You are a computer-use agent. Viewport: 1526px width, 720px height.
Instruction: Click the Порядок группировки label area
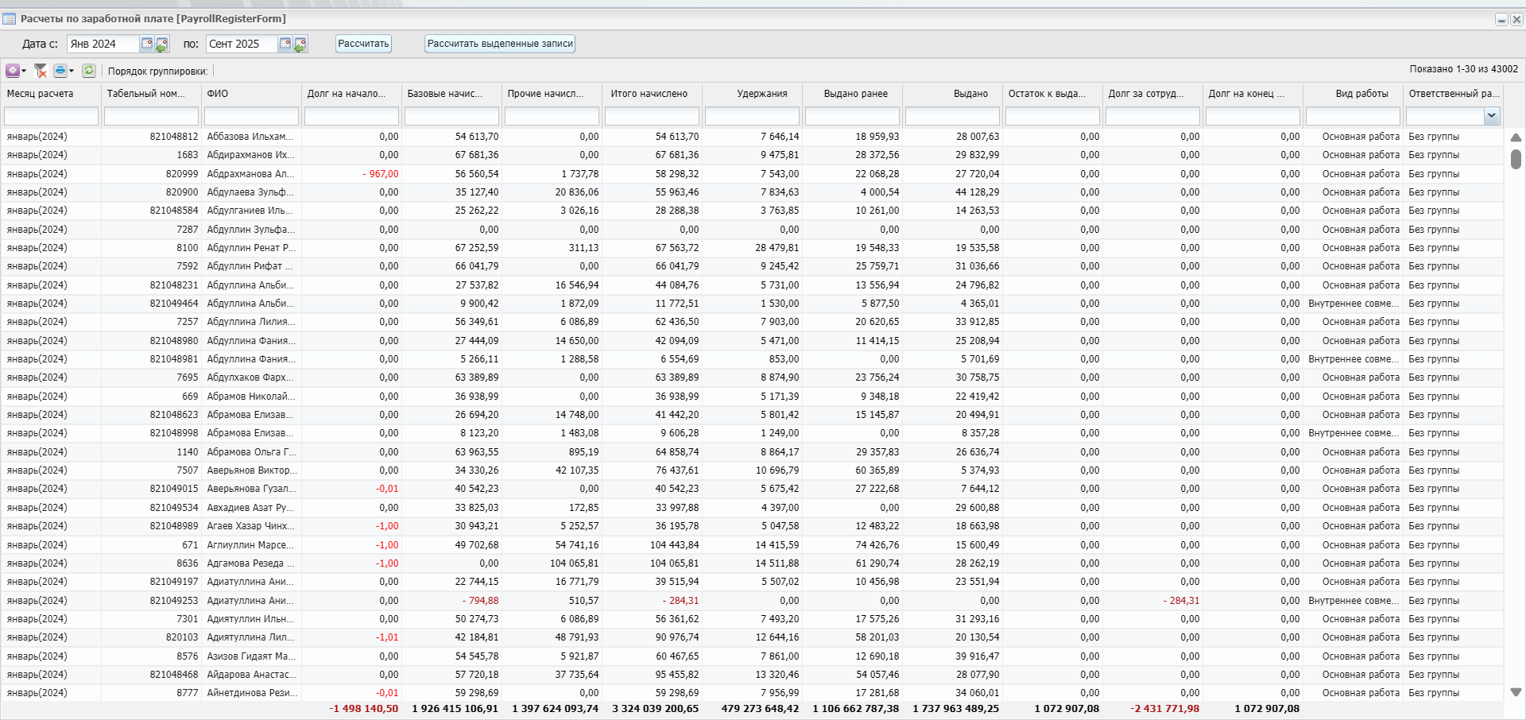(x=157, y=72)
